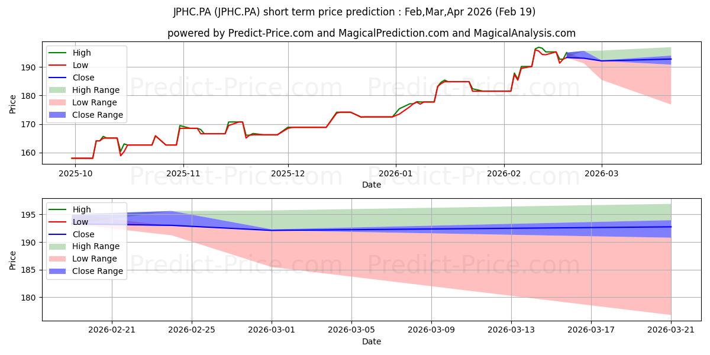Click the green High line legend entry in top chart
The image size is (710, 355).
pos(69,53)
